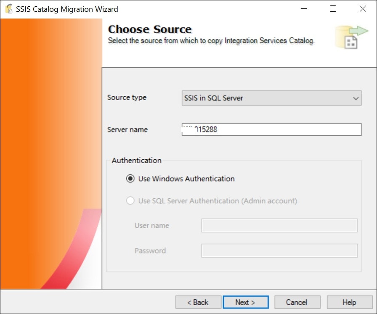Maximize the wizard window
The image size is (377, 314).
point(333,9)
